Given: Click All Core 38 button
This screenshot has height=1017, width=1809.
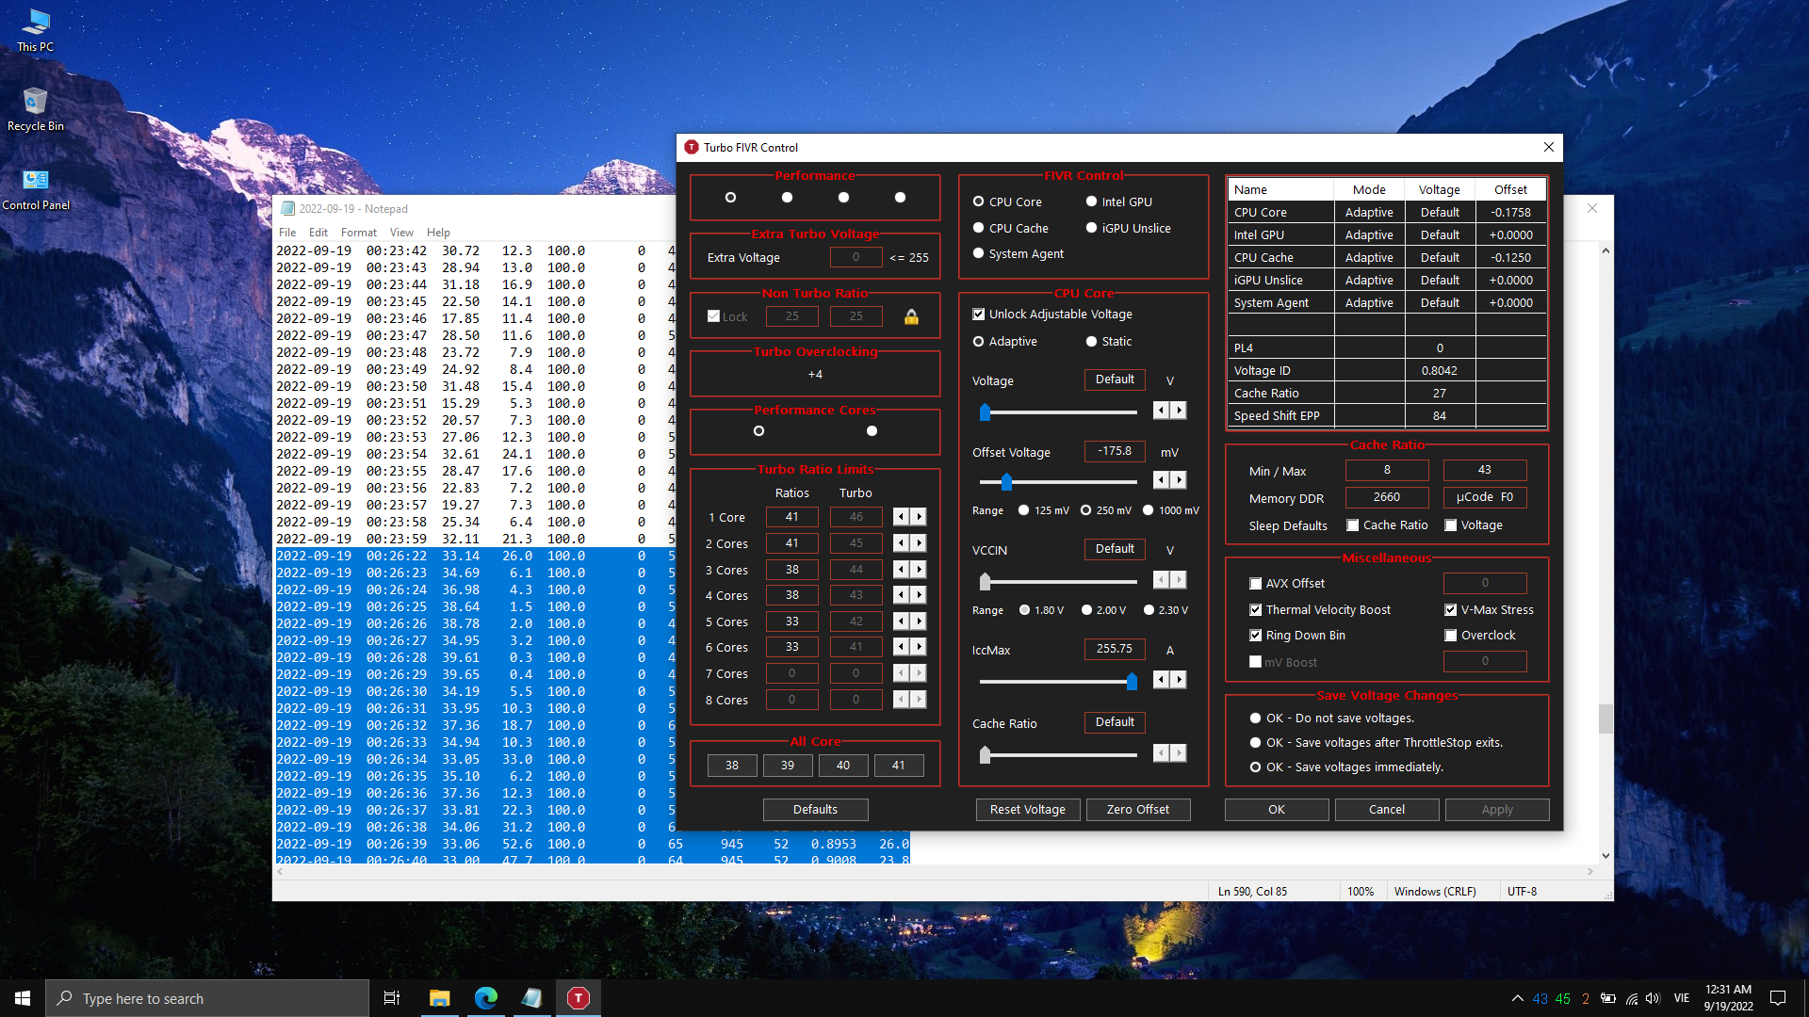Looking at the screenshot, I should [x=732, y=766].
